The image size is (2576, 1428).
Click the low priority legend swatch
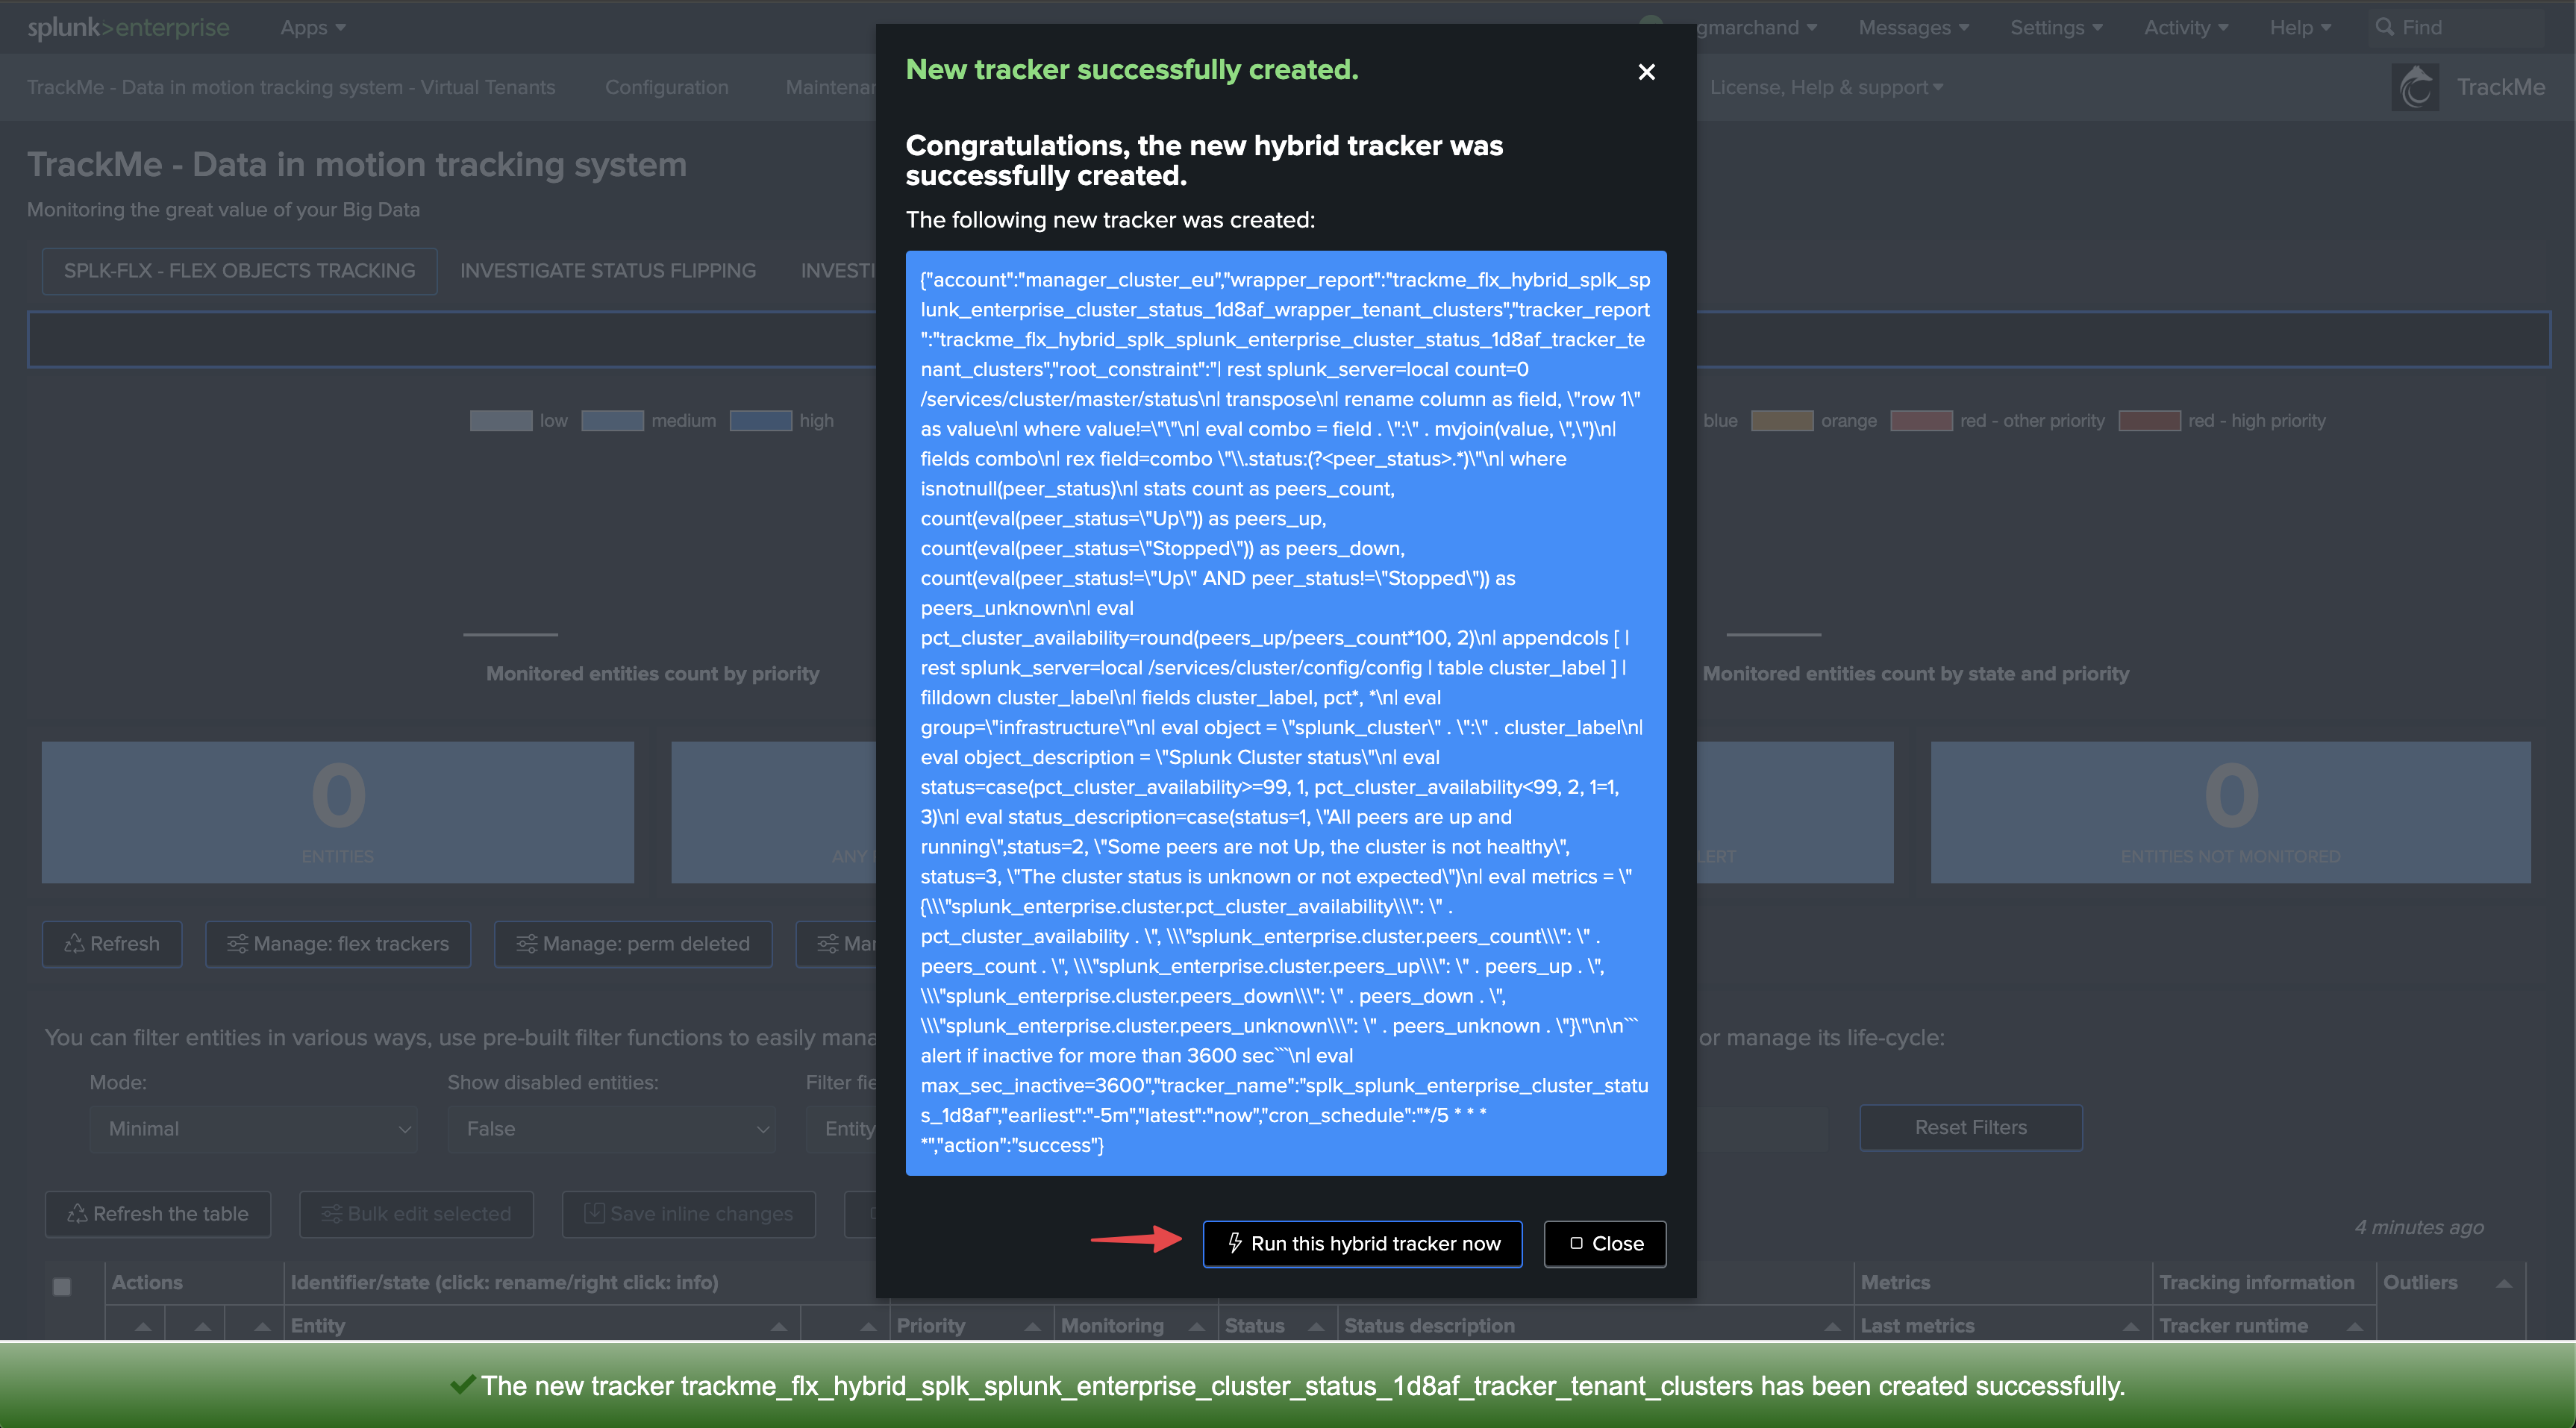coord(501,420)
